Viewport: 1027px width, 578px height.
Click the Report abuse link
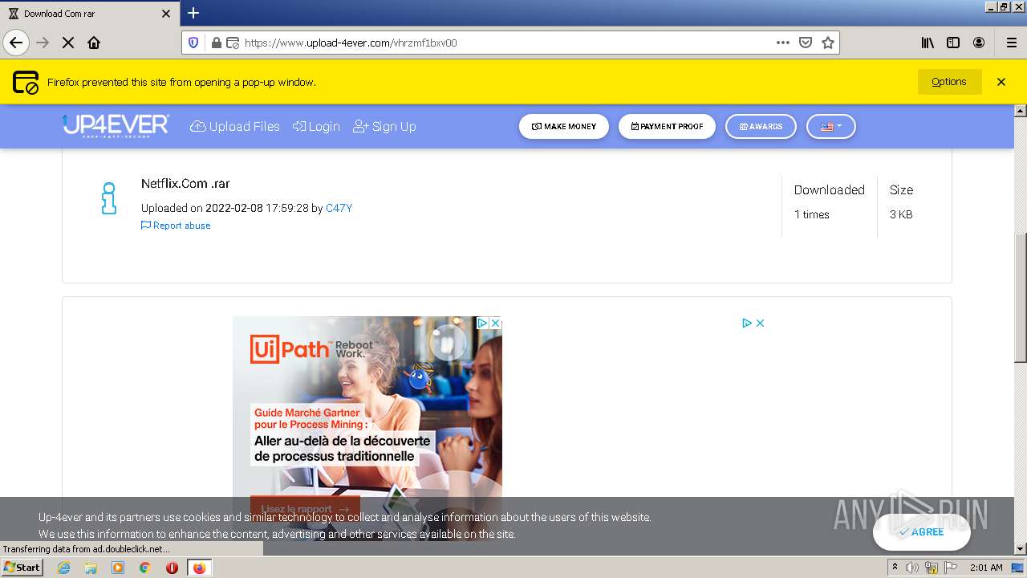click(176, 226)
